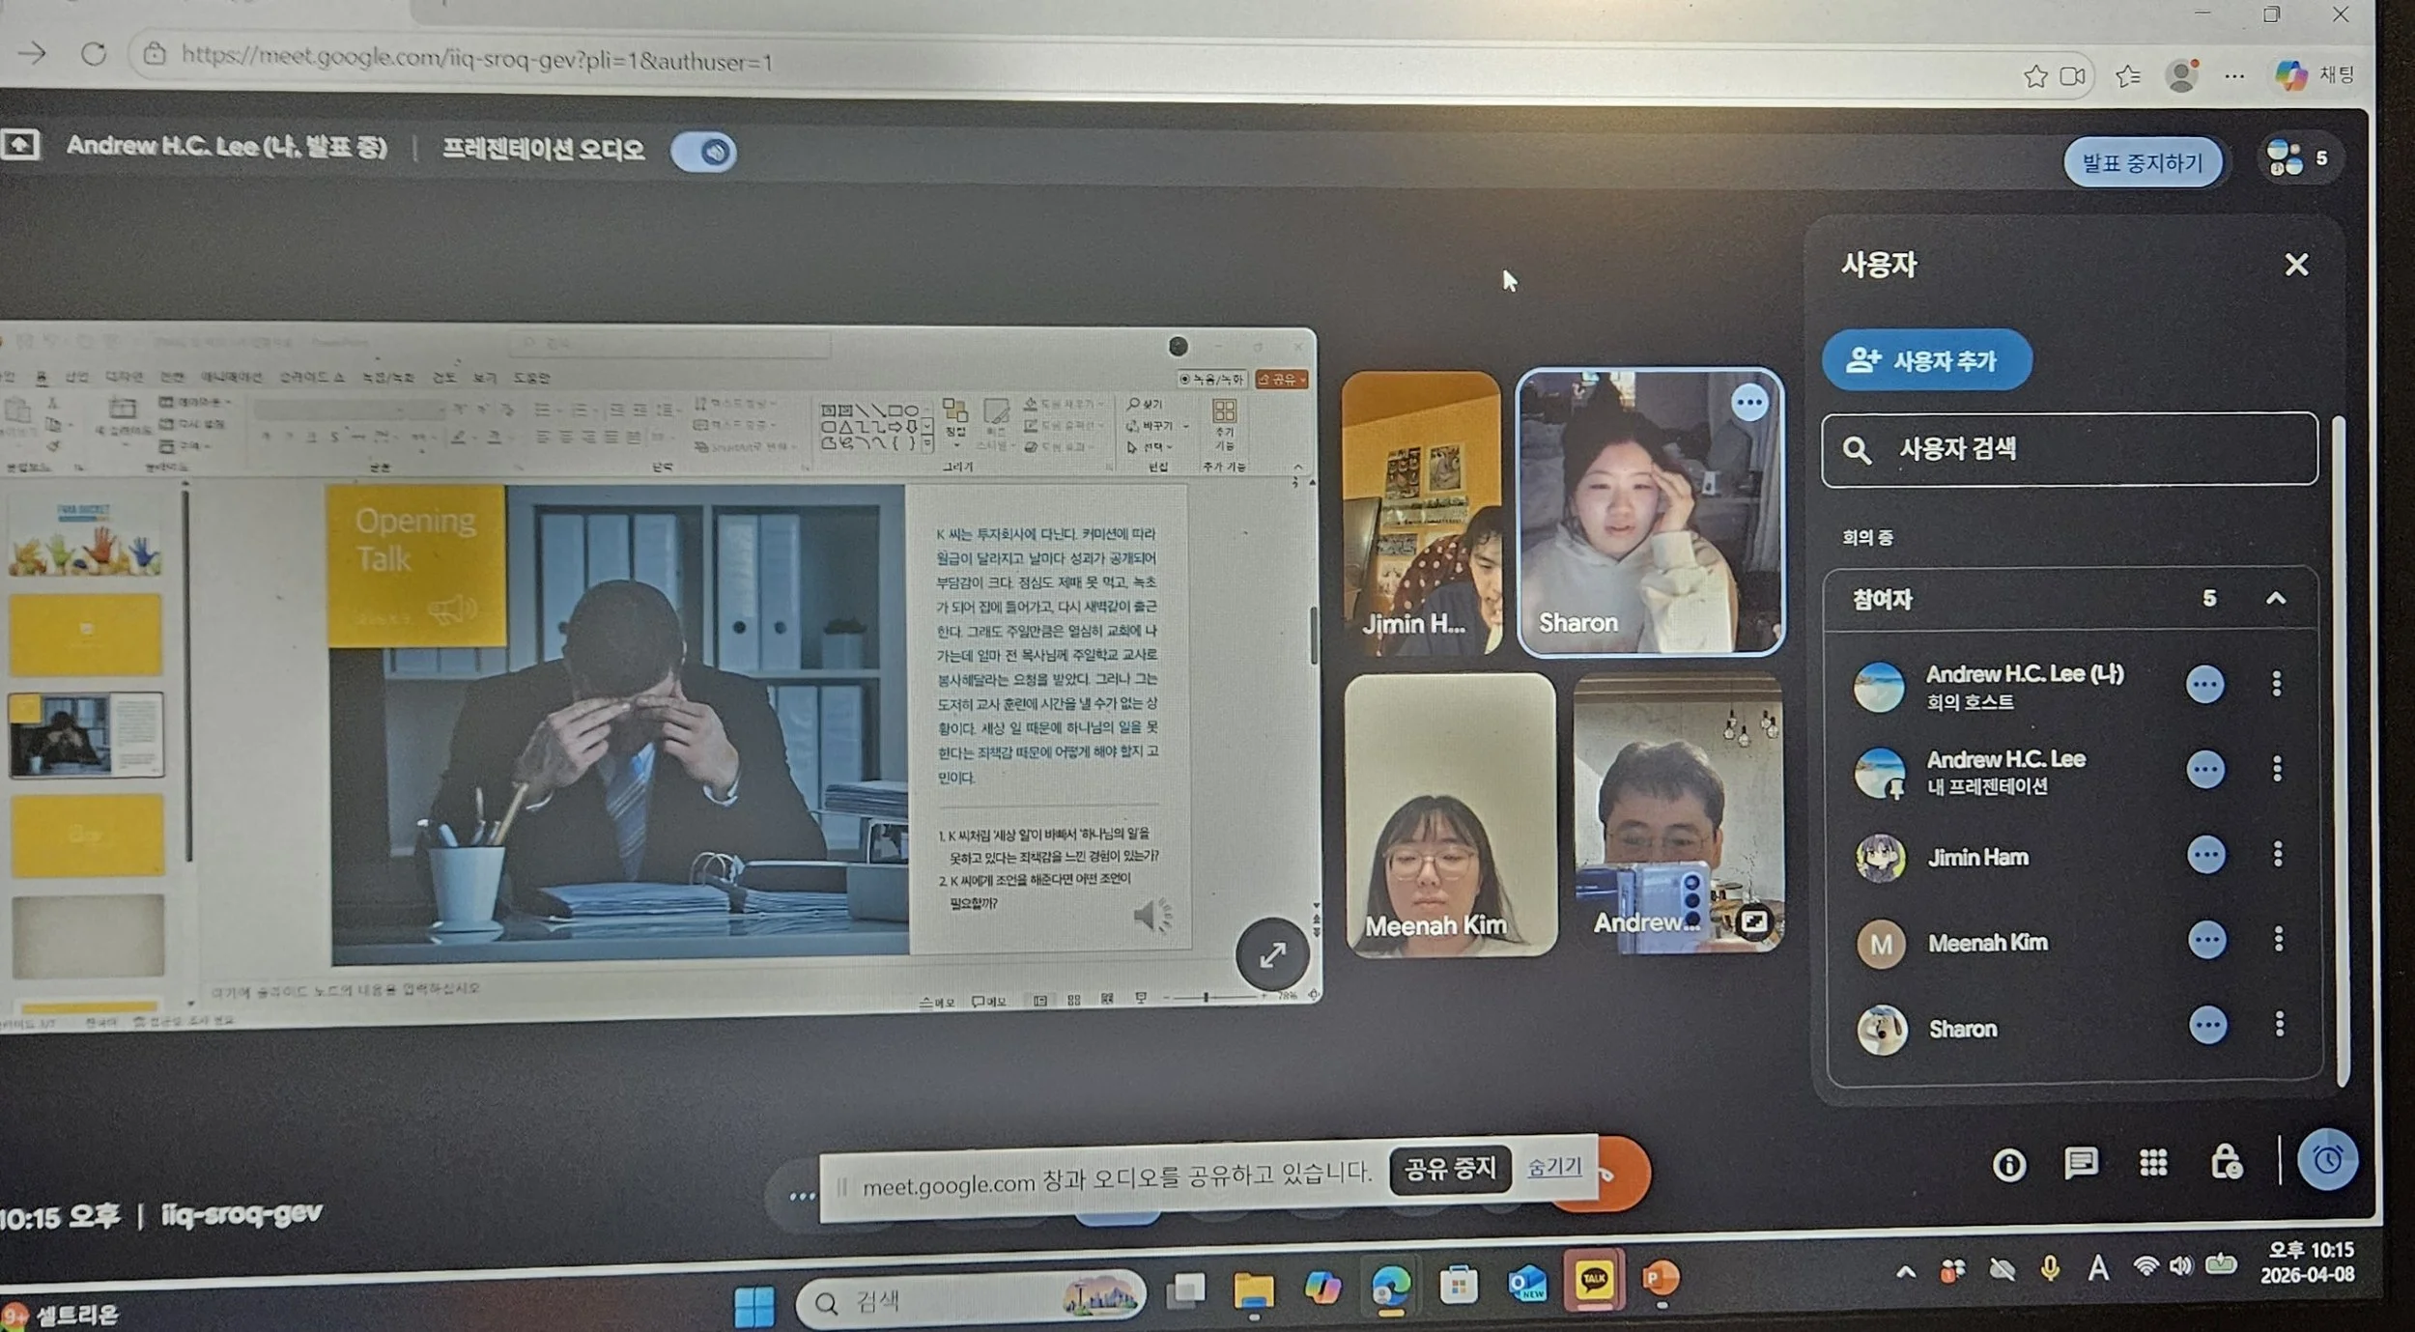Image resolution: width=2415 pixels, height=1332 pixels.
Task: Open the three-dot menu for Andrew H.C. Lee (나)
Action: (2277, 684)
